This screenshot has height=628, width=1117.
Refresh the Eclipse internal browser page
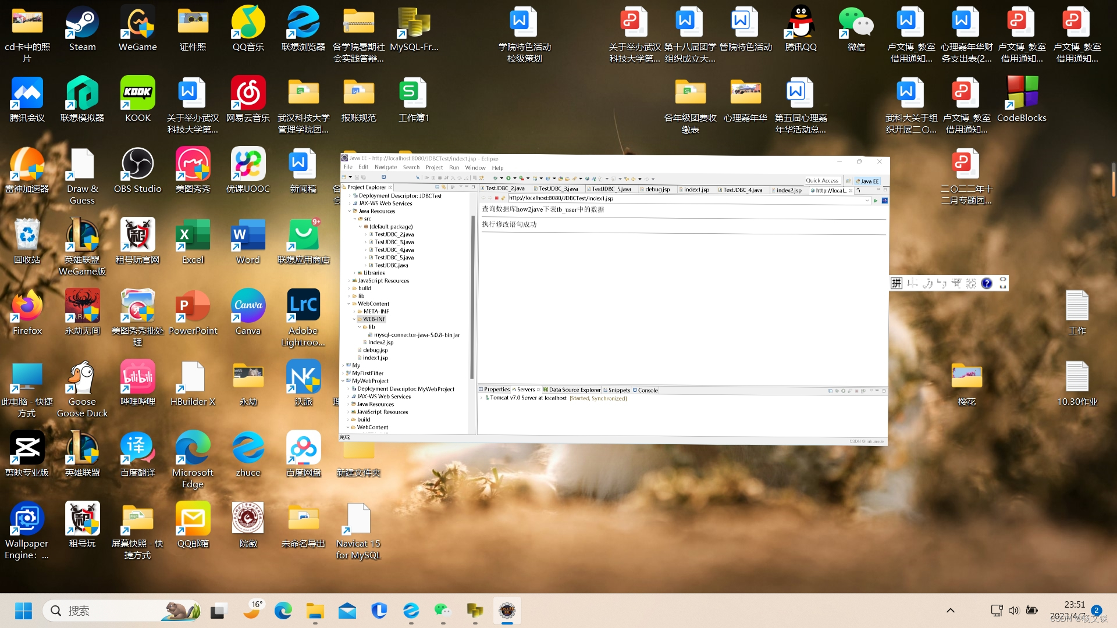[503, 198]
